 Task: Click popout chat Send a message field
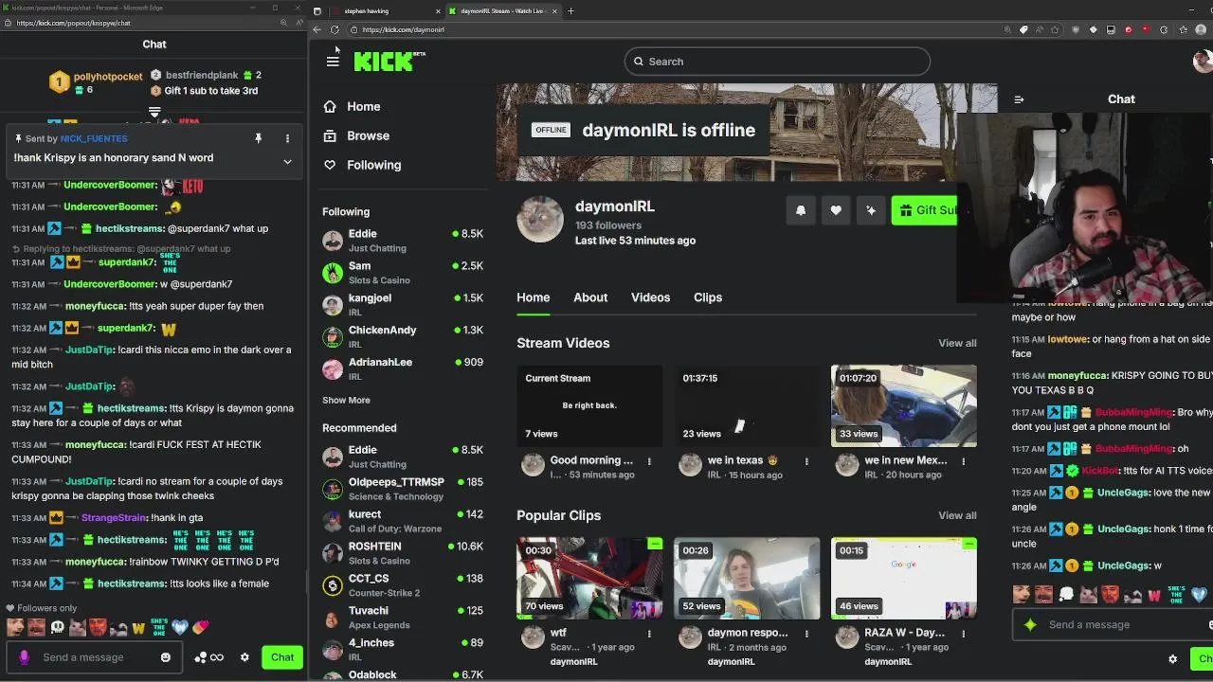[x=95, y=657]
